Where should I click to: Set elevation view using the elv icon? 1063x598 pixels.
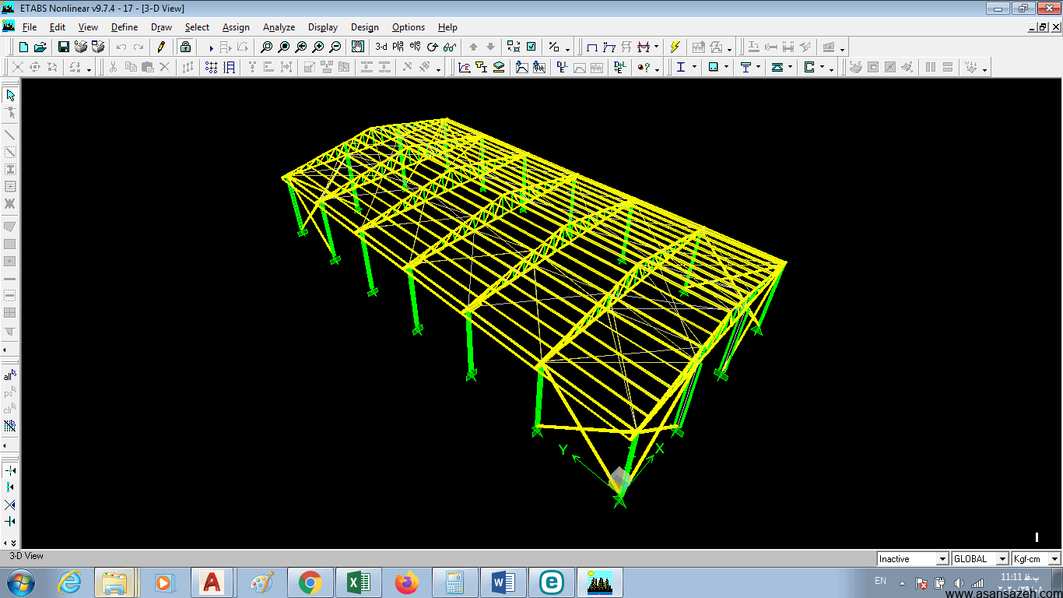pyautogui.click(x=416, y=47)
